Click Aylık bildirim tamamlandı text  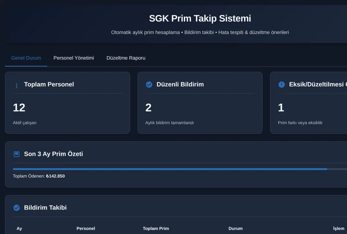[x=169, y=123]
